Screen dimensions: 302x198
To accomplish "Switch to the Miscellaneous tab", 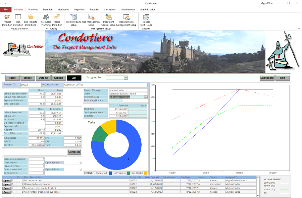I will pos(128,9).
